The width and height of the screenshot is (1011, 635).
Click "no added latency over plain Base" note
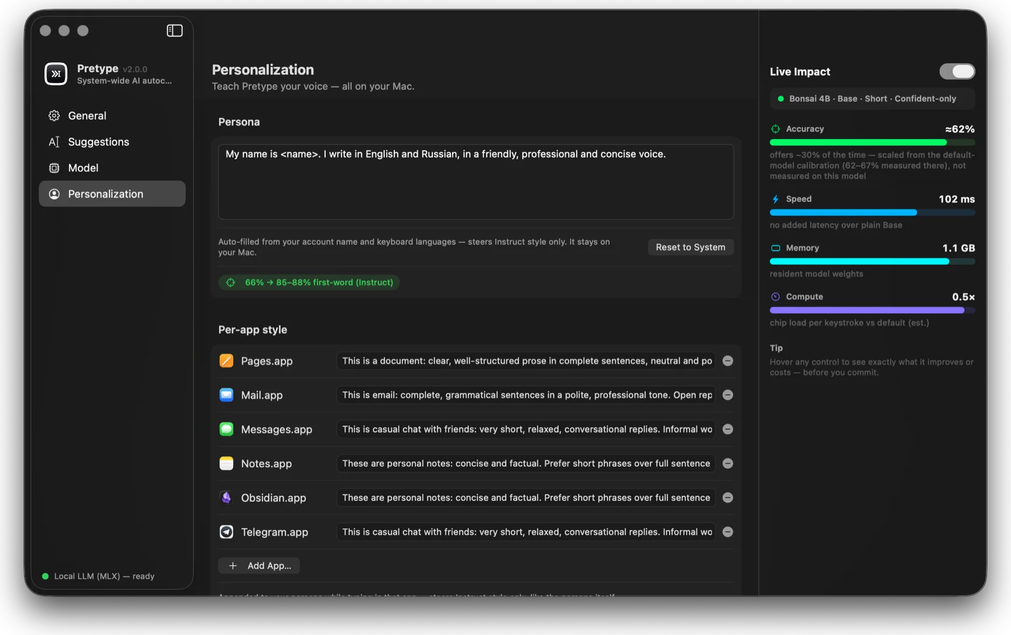[836, 225]
